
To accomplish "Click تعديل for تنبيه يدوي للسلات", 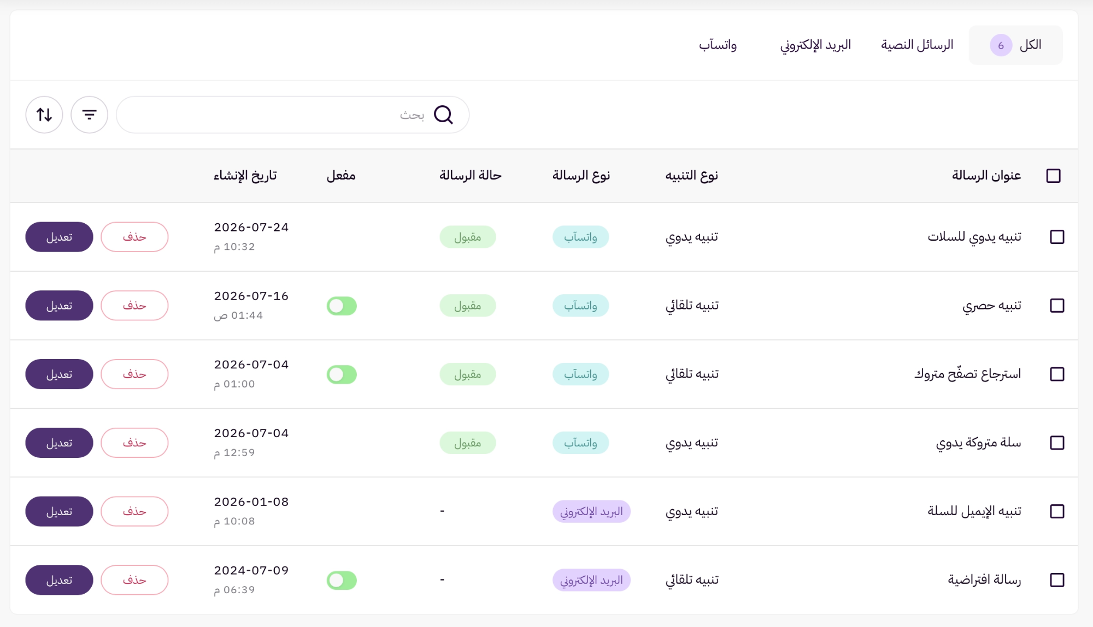I will tap(59, 237).
